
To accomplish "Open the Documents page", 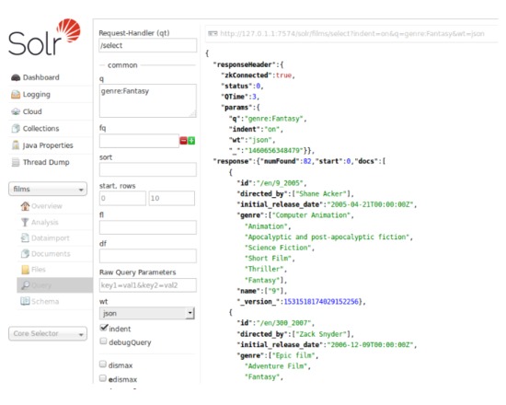I will click(51, 253).
